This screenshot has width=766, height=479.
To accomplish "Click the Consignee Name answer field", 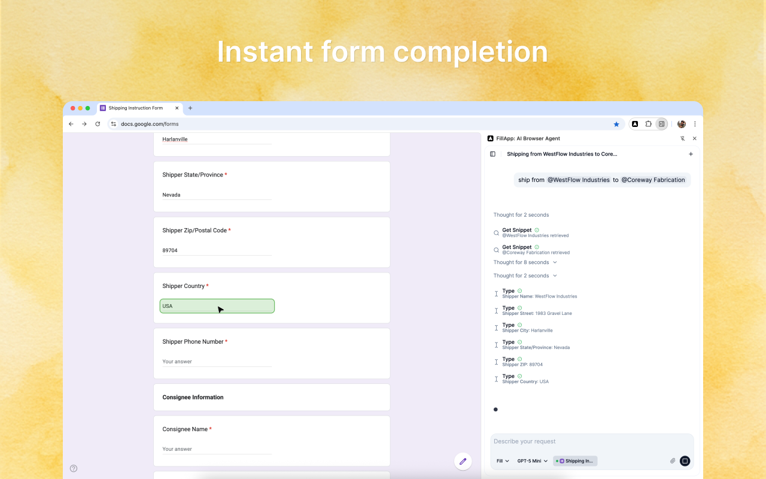I will (x=217, y=449).
